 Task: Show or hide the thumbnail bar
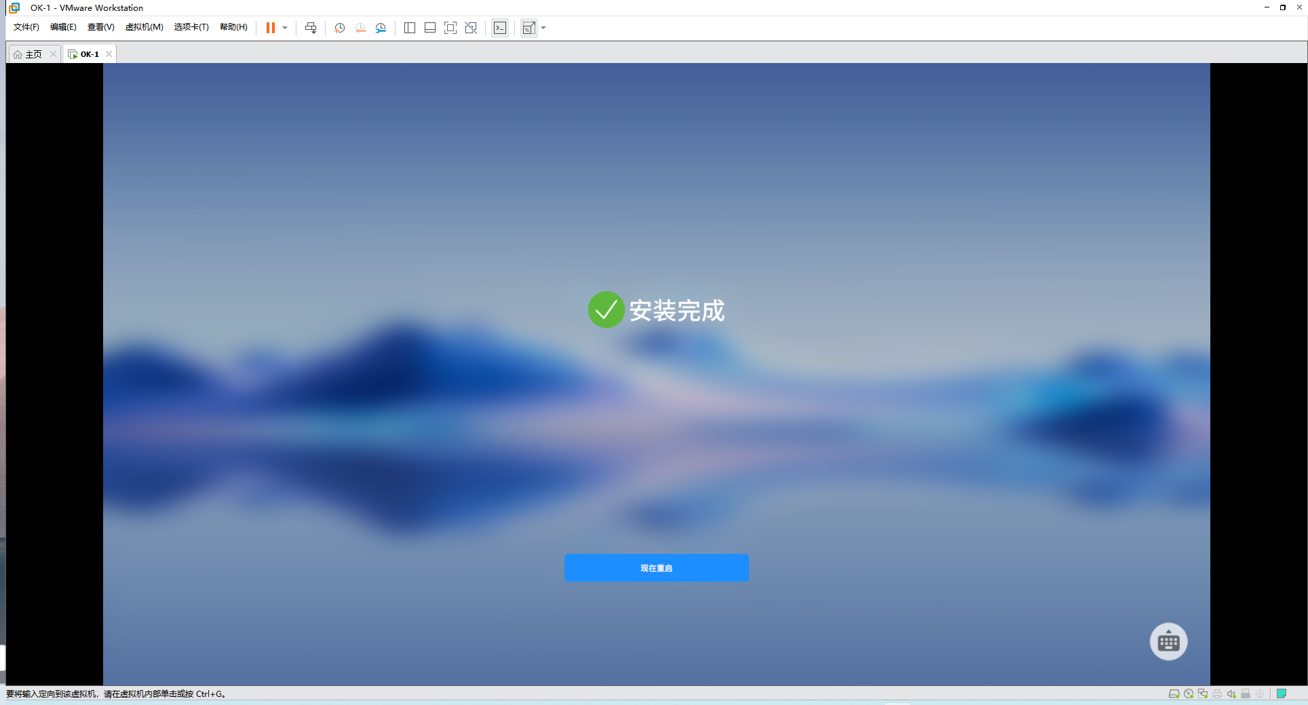(430, 28)
